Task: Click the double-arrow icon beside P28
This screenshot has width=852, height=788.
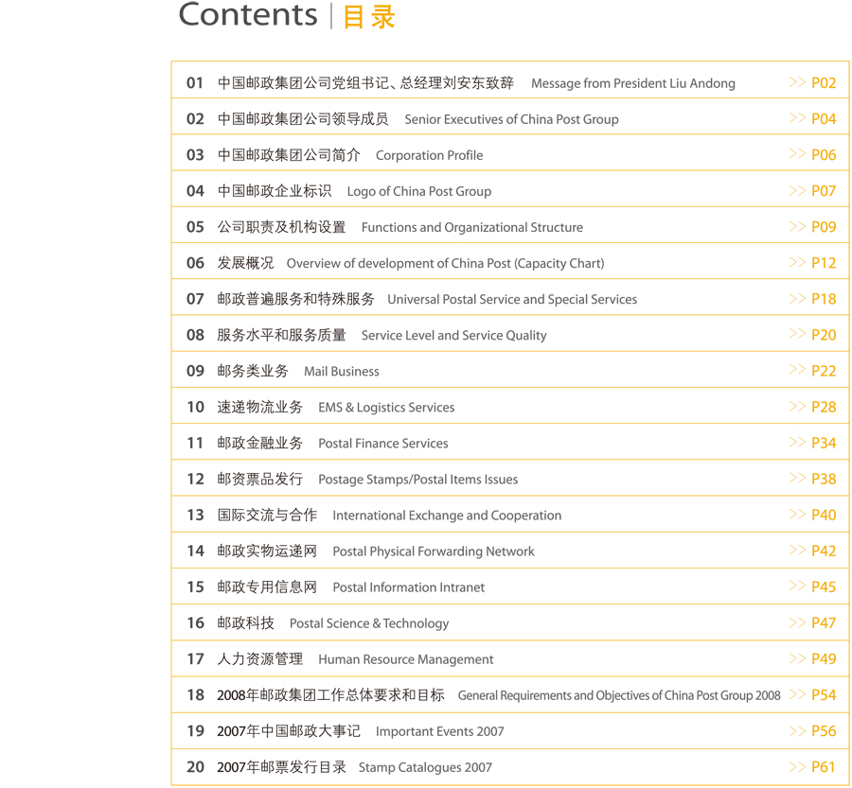Action: pyautogui.click(x=797, y=406)
